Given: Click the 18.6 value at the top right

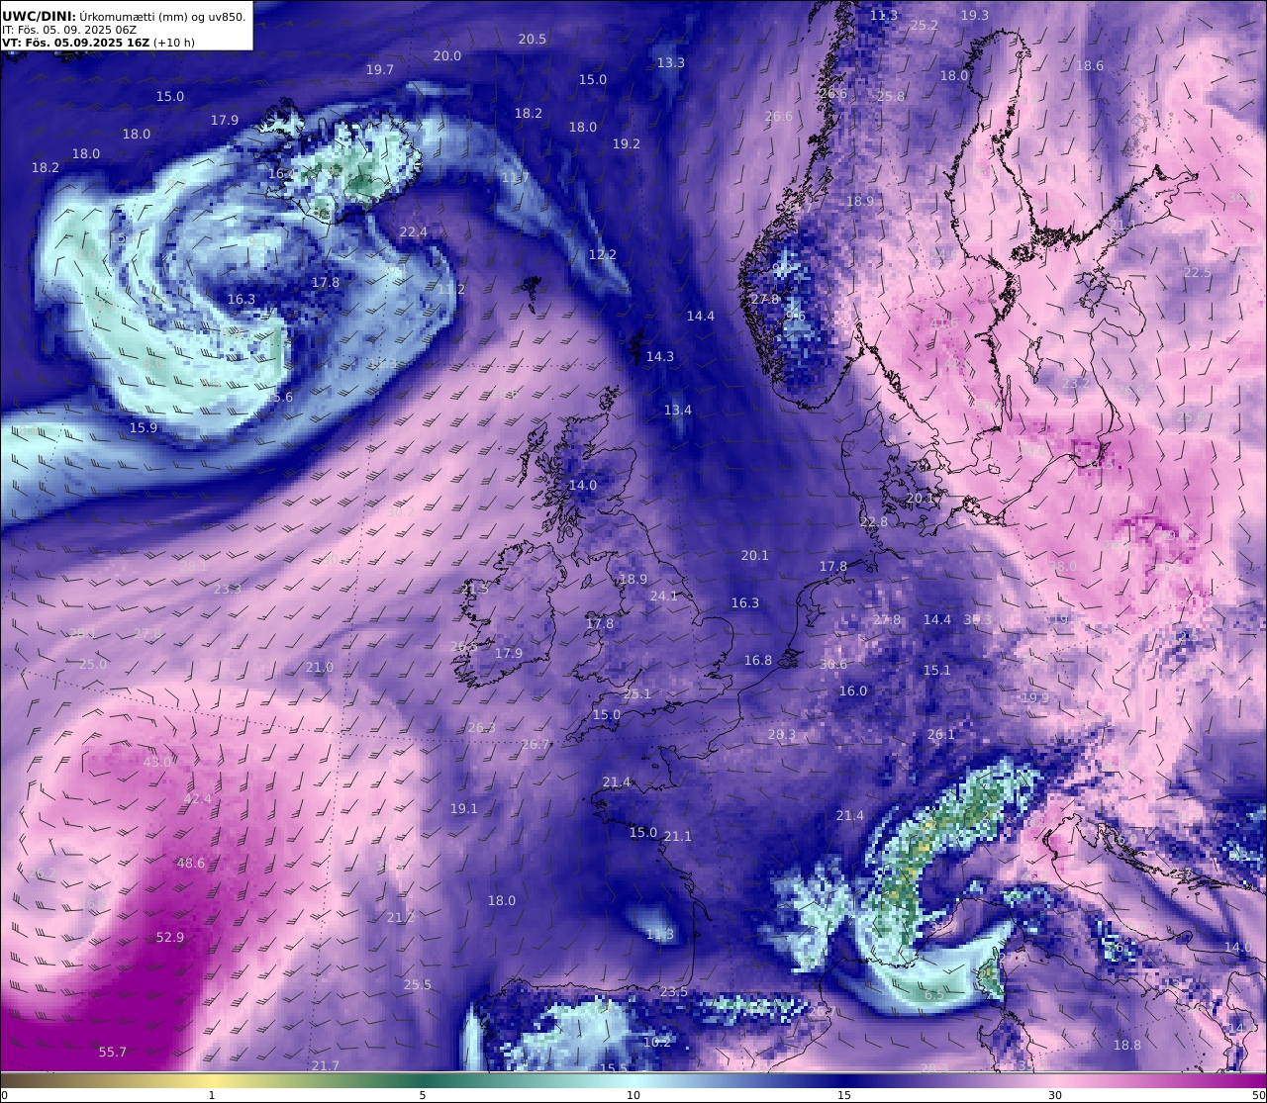Looking at the screenshot, I should (x=1090, y=65).
